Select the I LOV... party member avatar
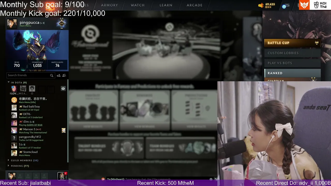 [14, 89]
